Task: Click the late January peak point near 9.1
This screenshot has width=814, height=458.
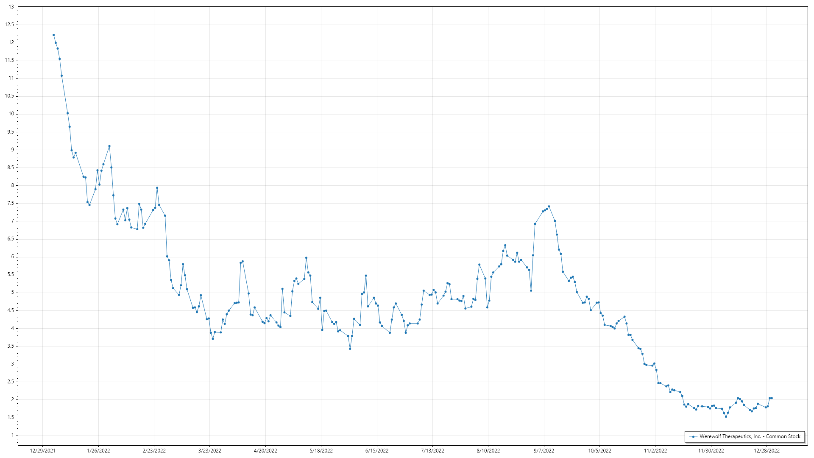Action: pos(109,146)
